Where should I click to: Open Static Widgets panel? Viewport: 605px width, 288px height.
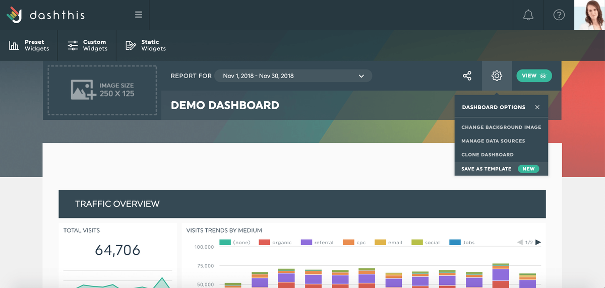(146, 45)
